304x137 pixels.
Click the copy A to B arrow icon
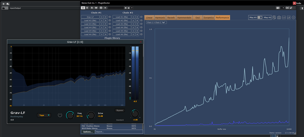pos(105,8)
